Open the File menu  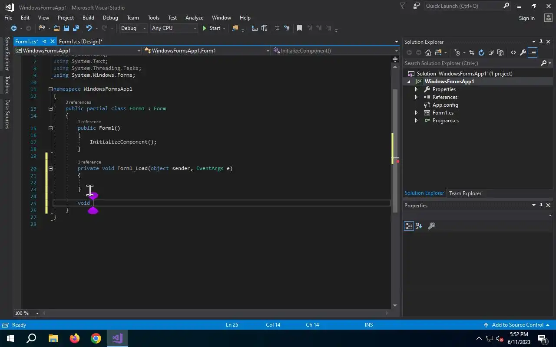tap(8, 18)
